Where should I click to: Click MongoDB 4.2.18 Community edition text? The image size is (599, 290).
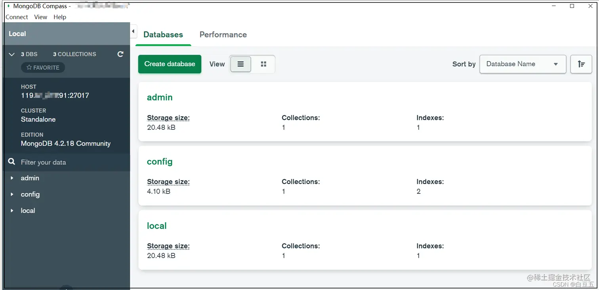tap(66, 144)
